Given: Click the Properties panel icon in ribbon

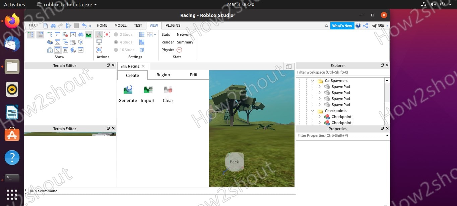Looking at the screenshot, I should tap(40, 34).
